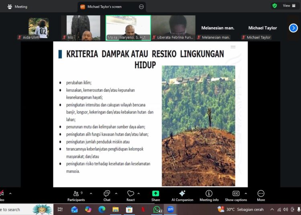Expand React options caret
Image resolution: width=301 pixels, height=215 pixels.
tap(138, 194)
